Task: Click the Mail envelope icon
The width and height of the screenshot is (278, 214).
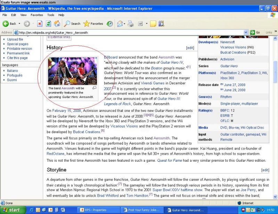Action: tap(120, 23)
